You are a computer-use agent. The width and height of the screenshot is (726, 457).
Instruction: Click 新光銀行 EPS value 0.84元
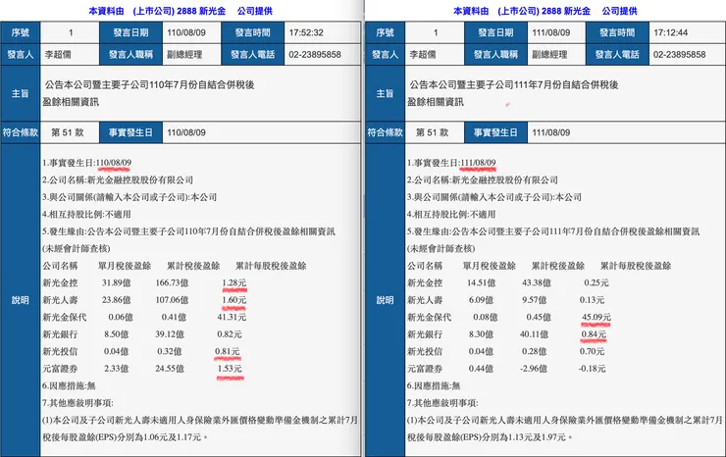pyautogui.click(x=594, y=334)
